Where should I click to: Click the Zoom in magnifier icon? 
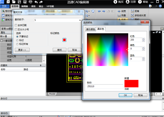(x=87, y=11)
